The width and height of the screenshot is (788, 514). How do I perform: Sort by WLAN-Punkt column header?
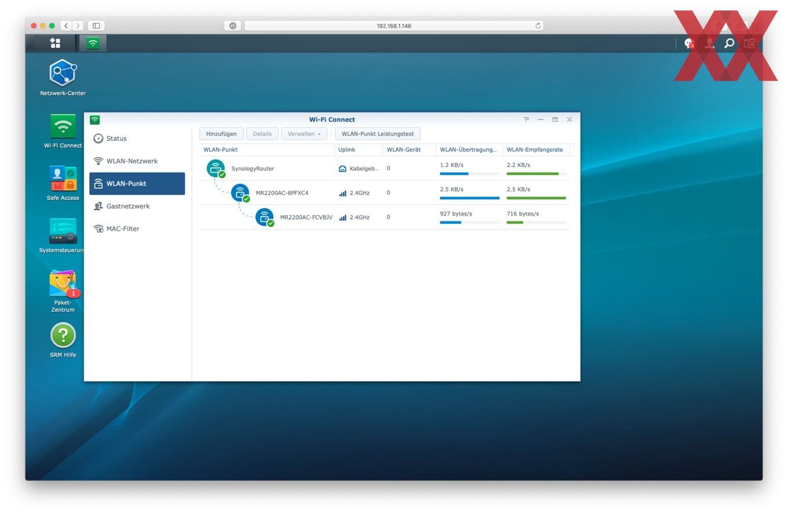point(267,150)
